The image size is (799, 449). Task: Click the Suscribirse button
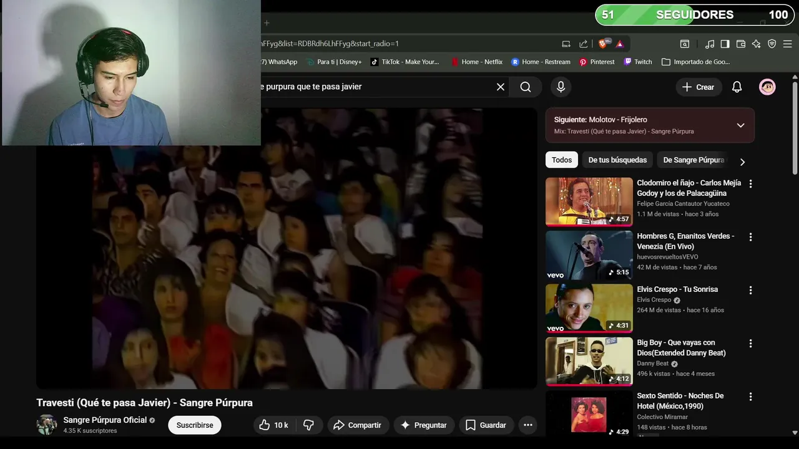click(x=195, y=425)
